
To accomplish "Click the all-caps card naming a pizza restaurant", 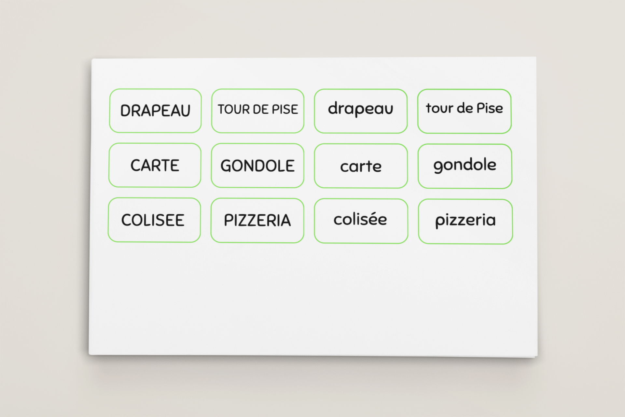I will [x=257, y=221].
